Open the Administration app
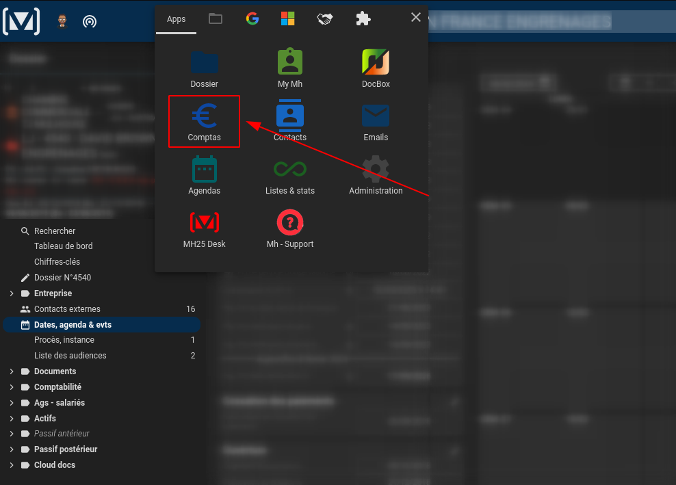This screenshot has width=676, height=485. tap(376, 176)
